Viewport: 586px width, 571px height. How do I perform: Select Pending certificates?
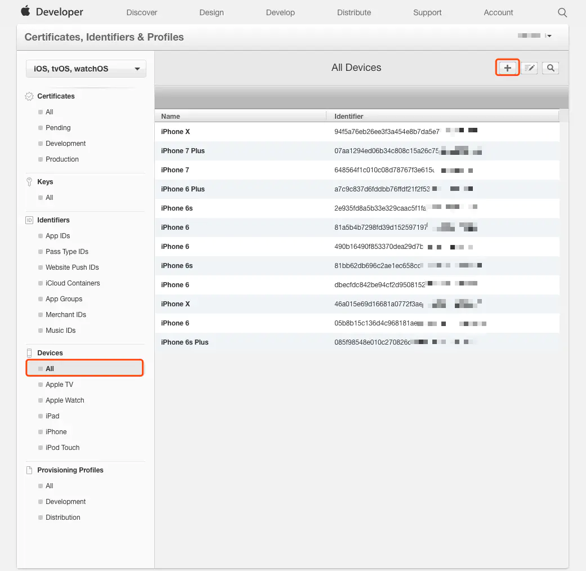click(x=58, y=127)
